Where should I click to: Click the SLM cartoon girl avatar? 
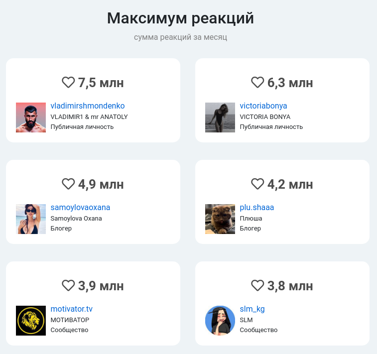point(220,321)
